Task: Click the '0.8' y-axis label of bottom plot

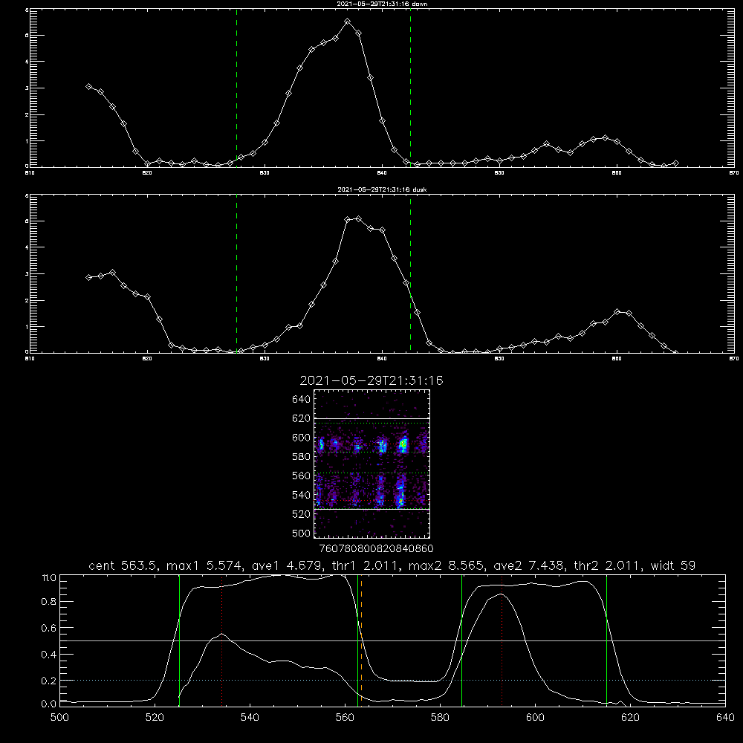Action: pyautogui.click(x=49, y=602)
